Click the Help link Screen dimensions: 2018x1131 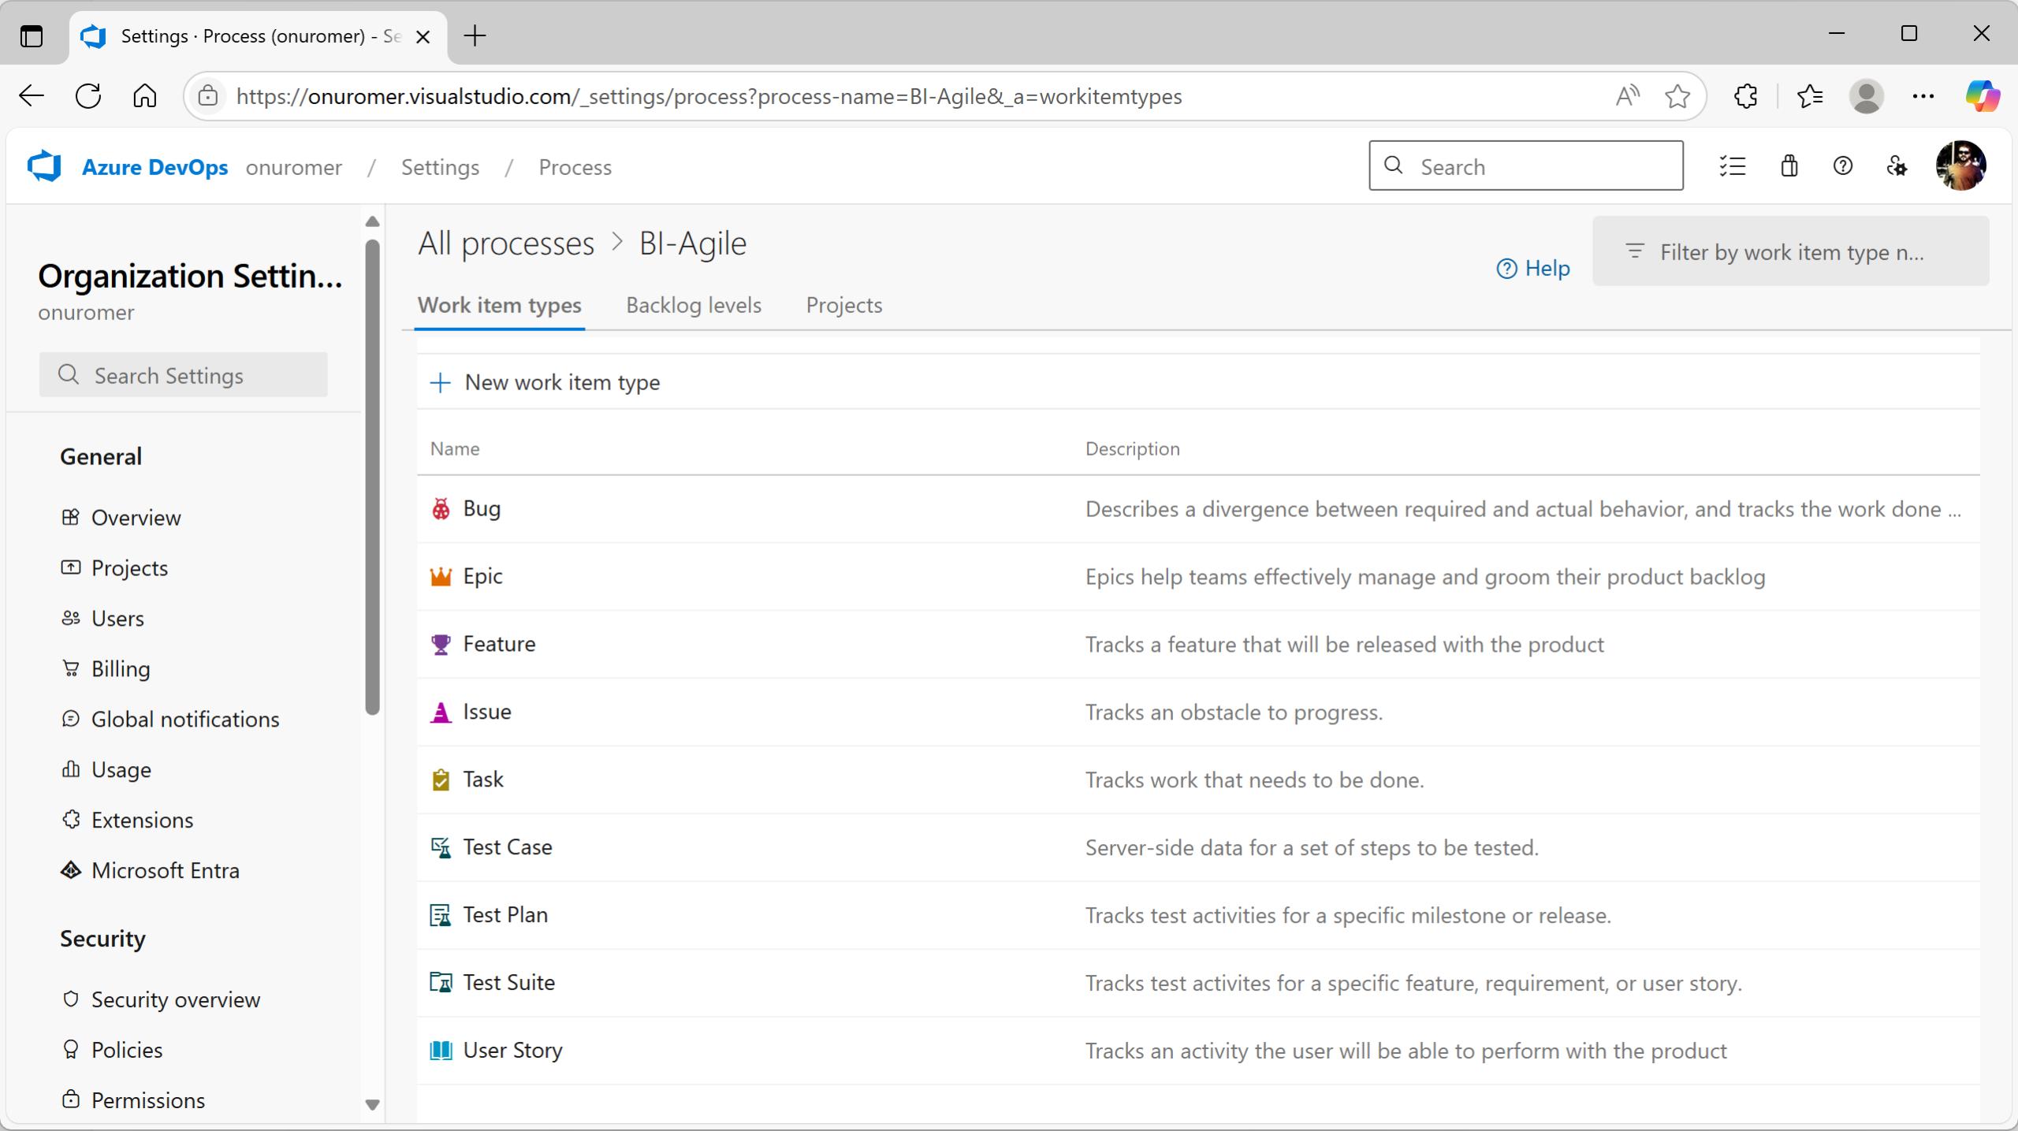[1533, 269]
